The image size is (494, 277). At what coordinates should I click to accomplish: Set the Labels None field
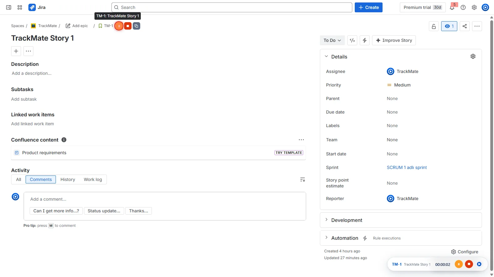pyautogui.click(x=392, y=126)
